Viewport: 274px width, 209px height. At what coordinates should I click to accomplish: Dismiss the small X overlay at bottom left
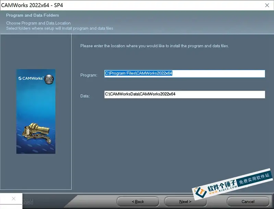coord(13,198)
